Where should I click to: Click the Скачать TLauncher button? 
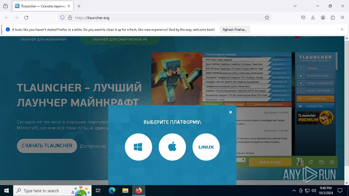(x=47, y=146)
